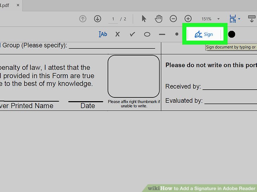The image size is (257, 192).
Task: Click the 'Evaluated by:' label
Action: pyautogui.click(x=184, y=101)
